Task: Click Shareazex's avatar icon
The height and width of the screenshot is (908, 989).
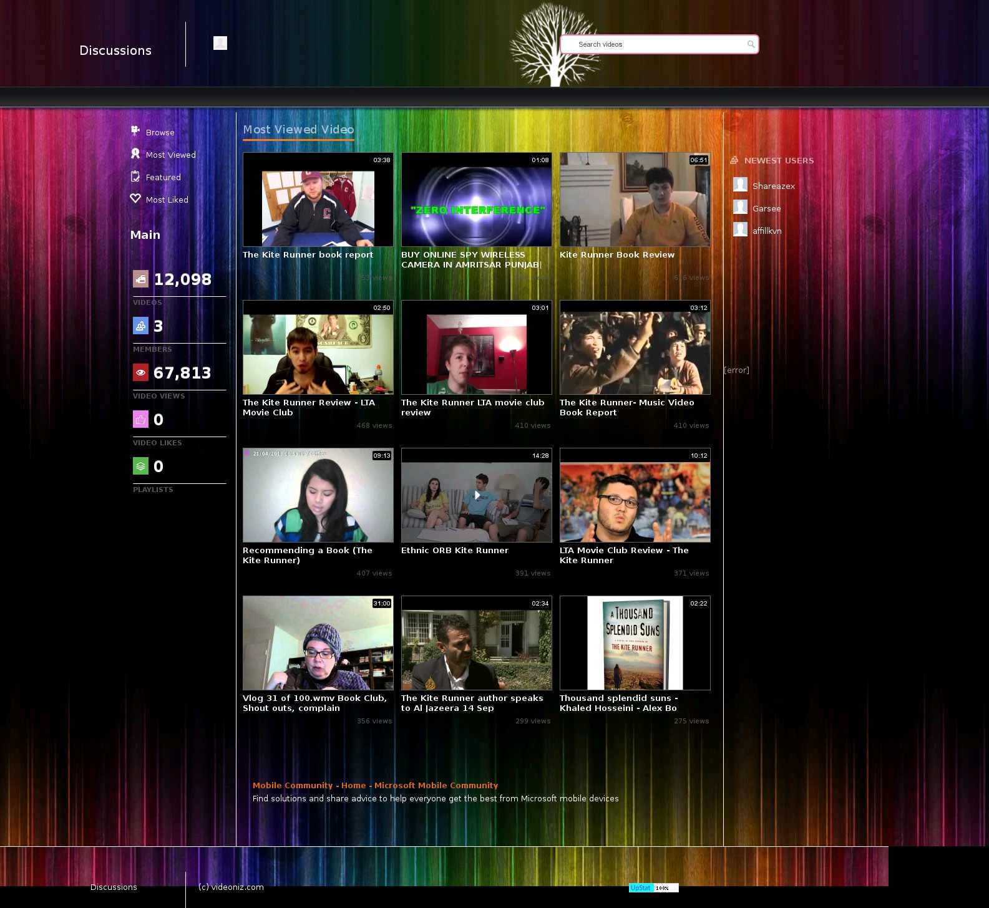Action: click(x=740, y=185)
